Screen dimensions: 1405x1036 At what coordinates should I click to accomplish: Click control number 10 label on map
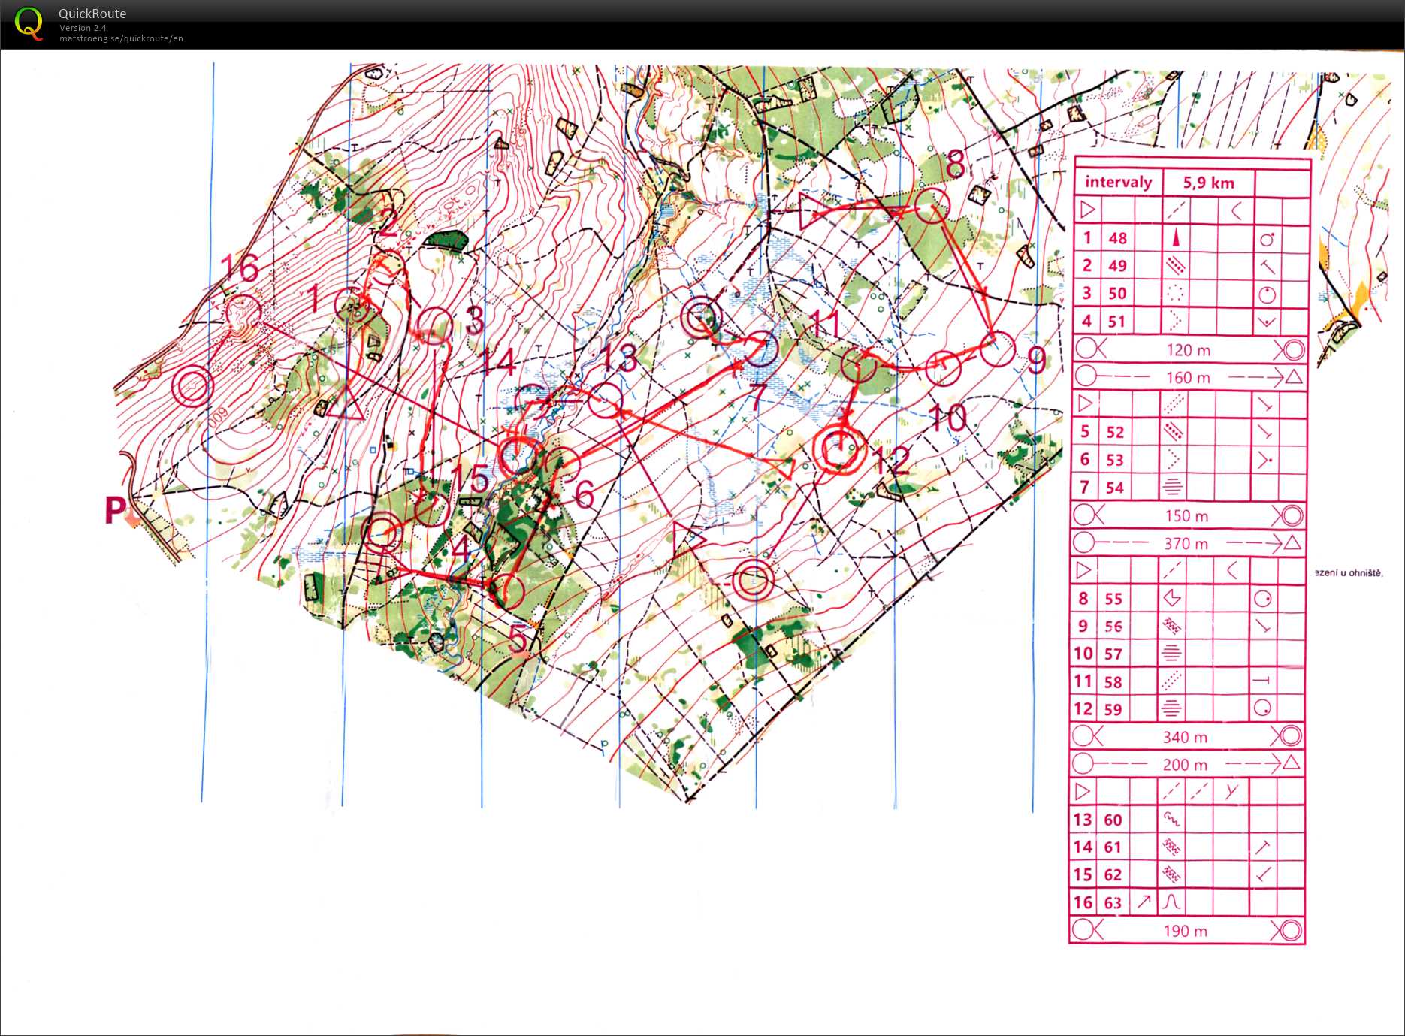pyautogui.click(x=948, y=418)
